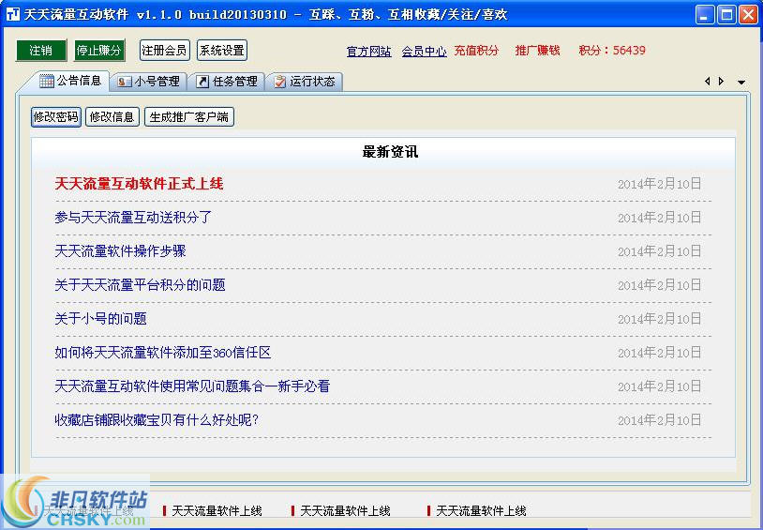
Task: Open the 会员中心 link
Action: click(x=425, y=52)
